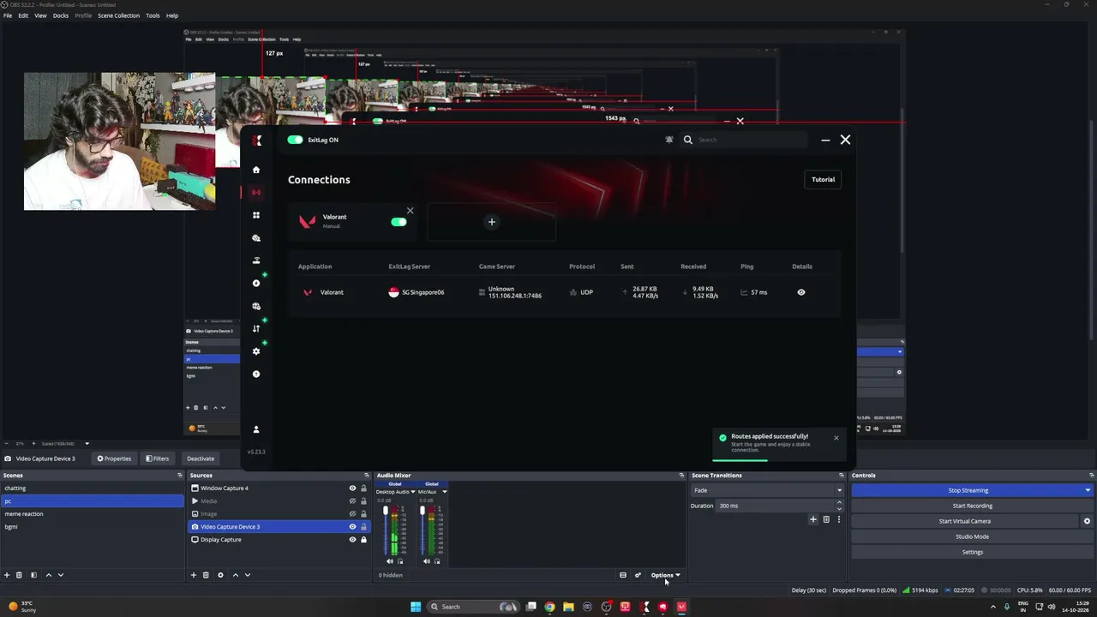Viewport: 1097px width, 617px height.
Task: Open the ExitLag help icon in sidebar
Action: click(x=255, y=374)
